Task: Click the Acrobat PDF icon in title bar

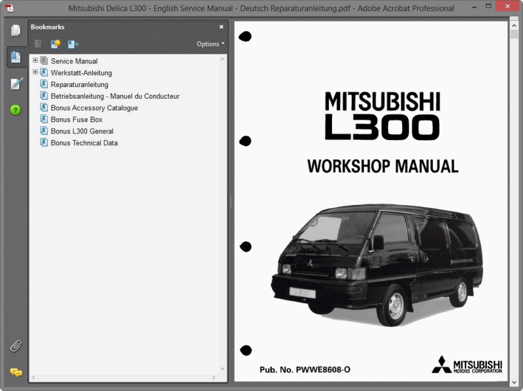Action: tap(9, 7)
